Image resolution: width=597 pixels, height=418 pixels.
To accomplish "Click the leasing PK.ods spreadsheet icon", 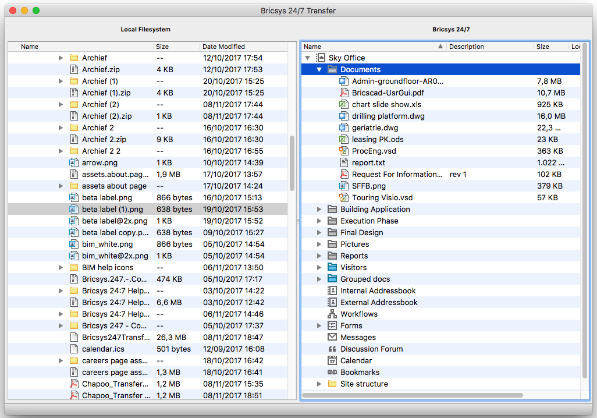I will pos(344,140).
